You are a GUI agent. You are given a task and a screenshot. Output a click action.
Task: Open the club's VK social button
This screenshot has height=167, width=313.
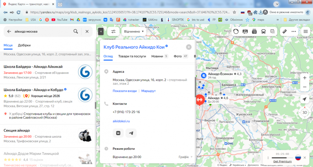click(118, 133)
